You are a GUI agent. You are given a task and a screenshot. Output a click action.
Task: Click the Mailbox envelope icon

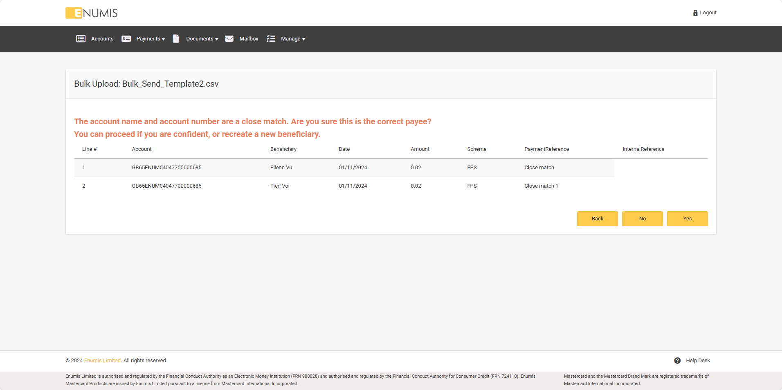pos(229,39)
